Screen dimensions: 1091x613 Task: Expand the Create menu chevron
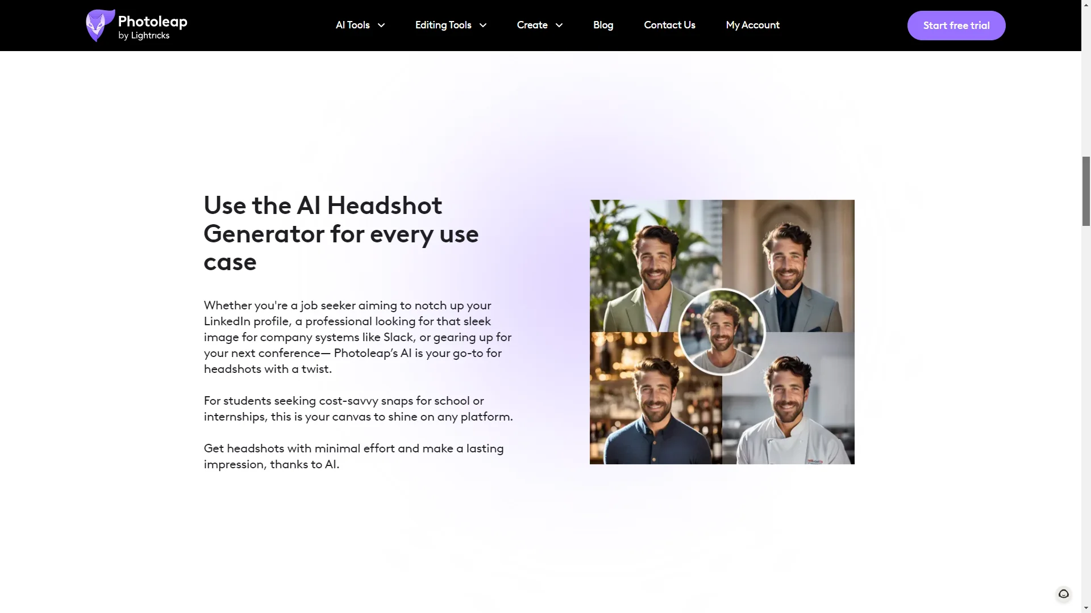click(559, 26)
